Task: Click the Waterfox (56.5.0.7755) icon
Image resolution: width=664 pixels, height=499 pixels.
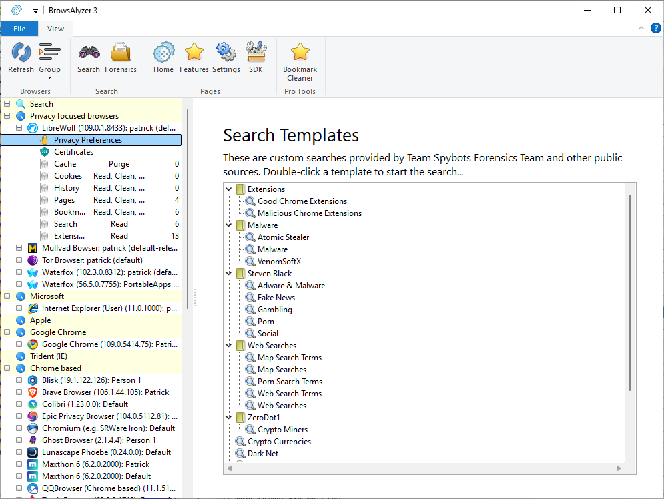Action: pos(33,284)
